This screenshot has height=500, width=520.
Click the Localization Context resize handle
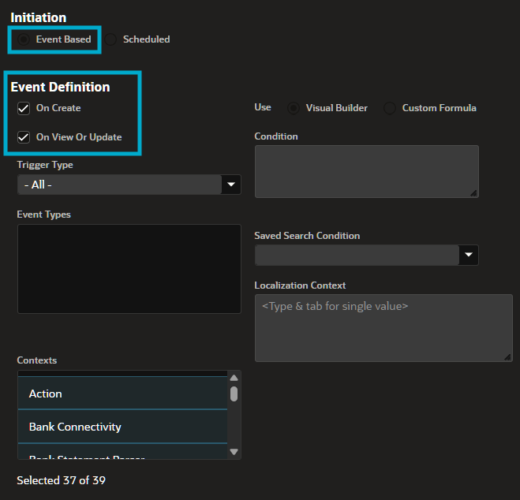click(x=507, y=357)
